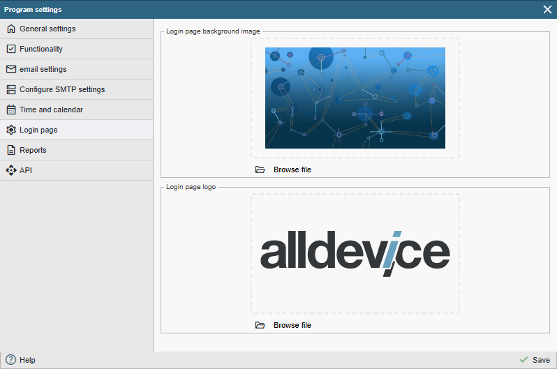Click the folder icon for logo browse
This screenshot has width=557, height=369.
260,325
